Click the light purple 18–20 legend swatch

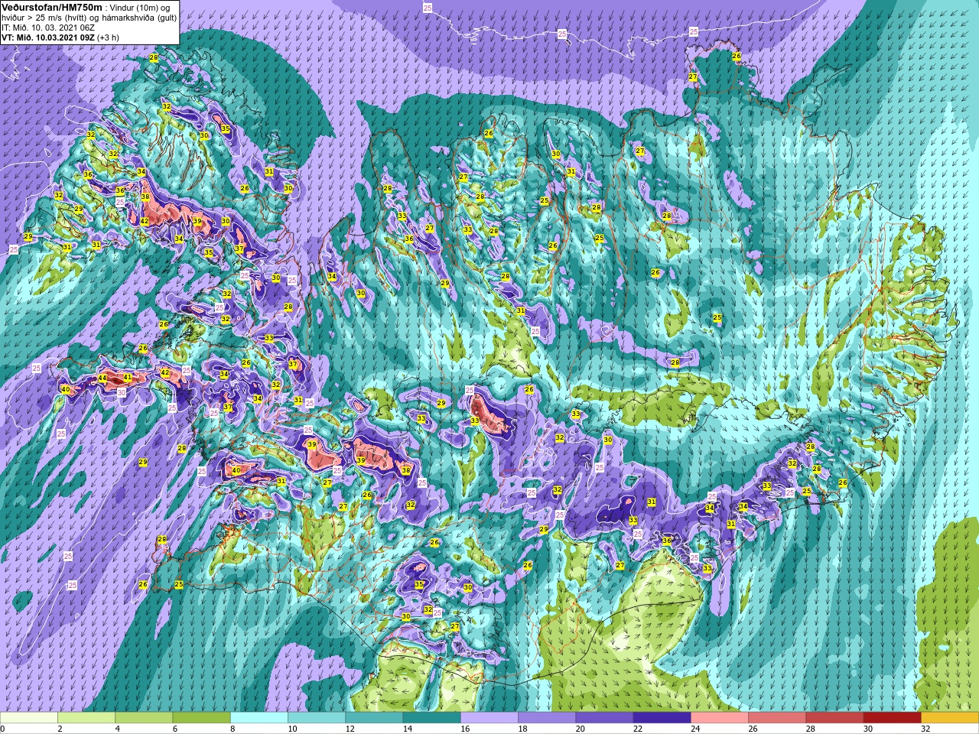(547, 718)
